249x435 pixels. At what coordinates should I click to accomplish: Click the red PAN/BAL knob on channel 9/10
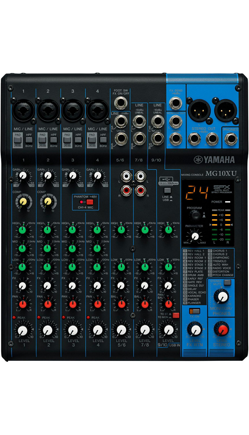tap(168, 304)
